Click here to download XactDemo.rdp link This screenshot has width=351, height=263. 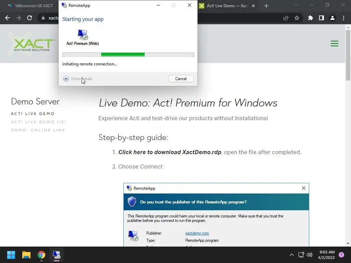coord(170,152)
